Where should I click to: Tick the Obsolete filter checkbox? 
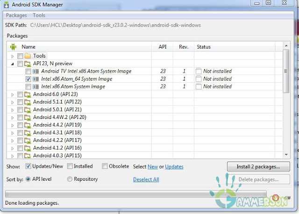[x=105, y=166]
